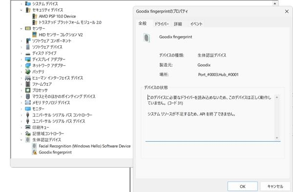Click device status scrollbar down arrow
The width and height of the screenshot is (293, 192).
pyautogui.click(x=277, y=138)
